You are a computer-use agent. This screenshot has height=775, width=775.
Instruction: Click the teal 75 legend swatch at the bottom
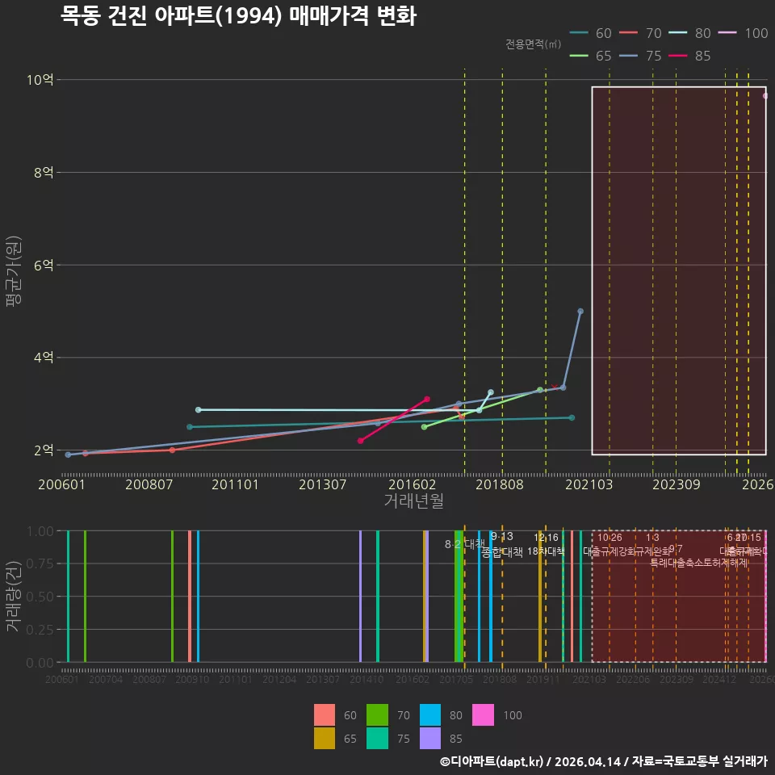pos(377,739)
